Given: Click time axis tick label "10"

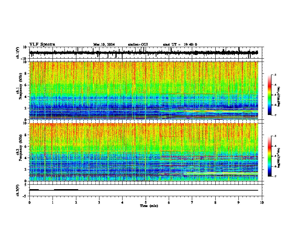Looking at the screenshot, I should (262, 203).
